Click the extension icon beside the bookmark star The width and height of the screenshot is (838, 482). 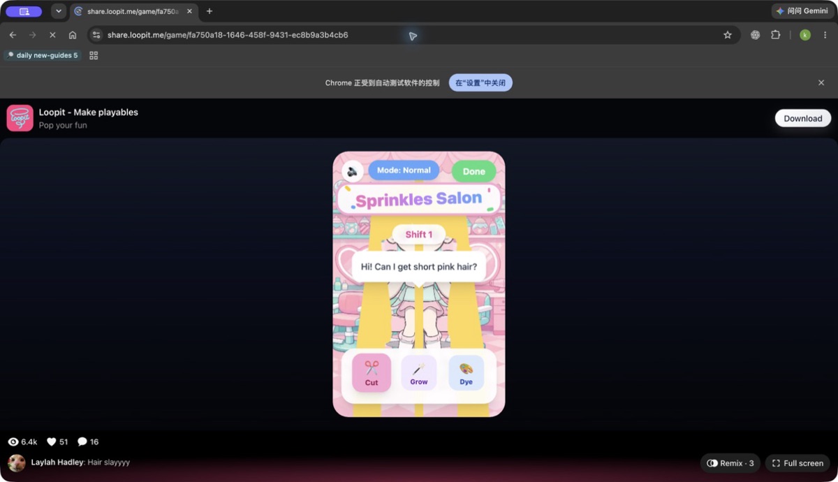coord(755,35)
